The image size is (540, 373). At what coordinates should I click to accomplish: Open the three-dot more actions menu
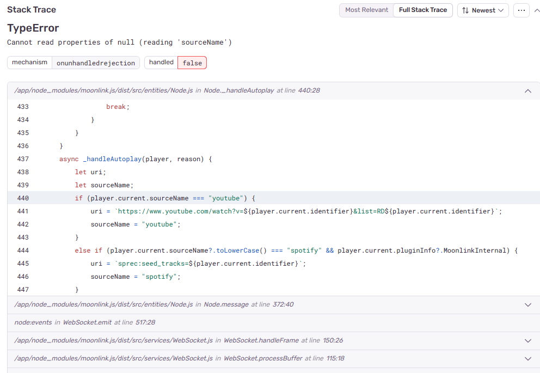[521, 10]
